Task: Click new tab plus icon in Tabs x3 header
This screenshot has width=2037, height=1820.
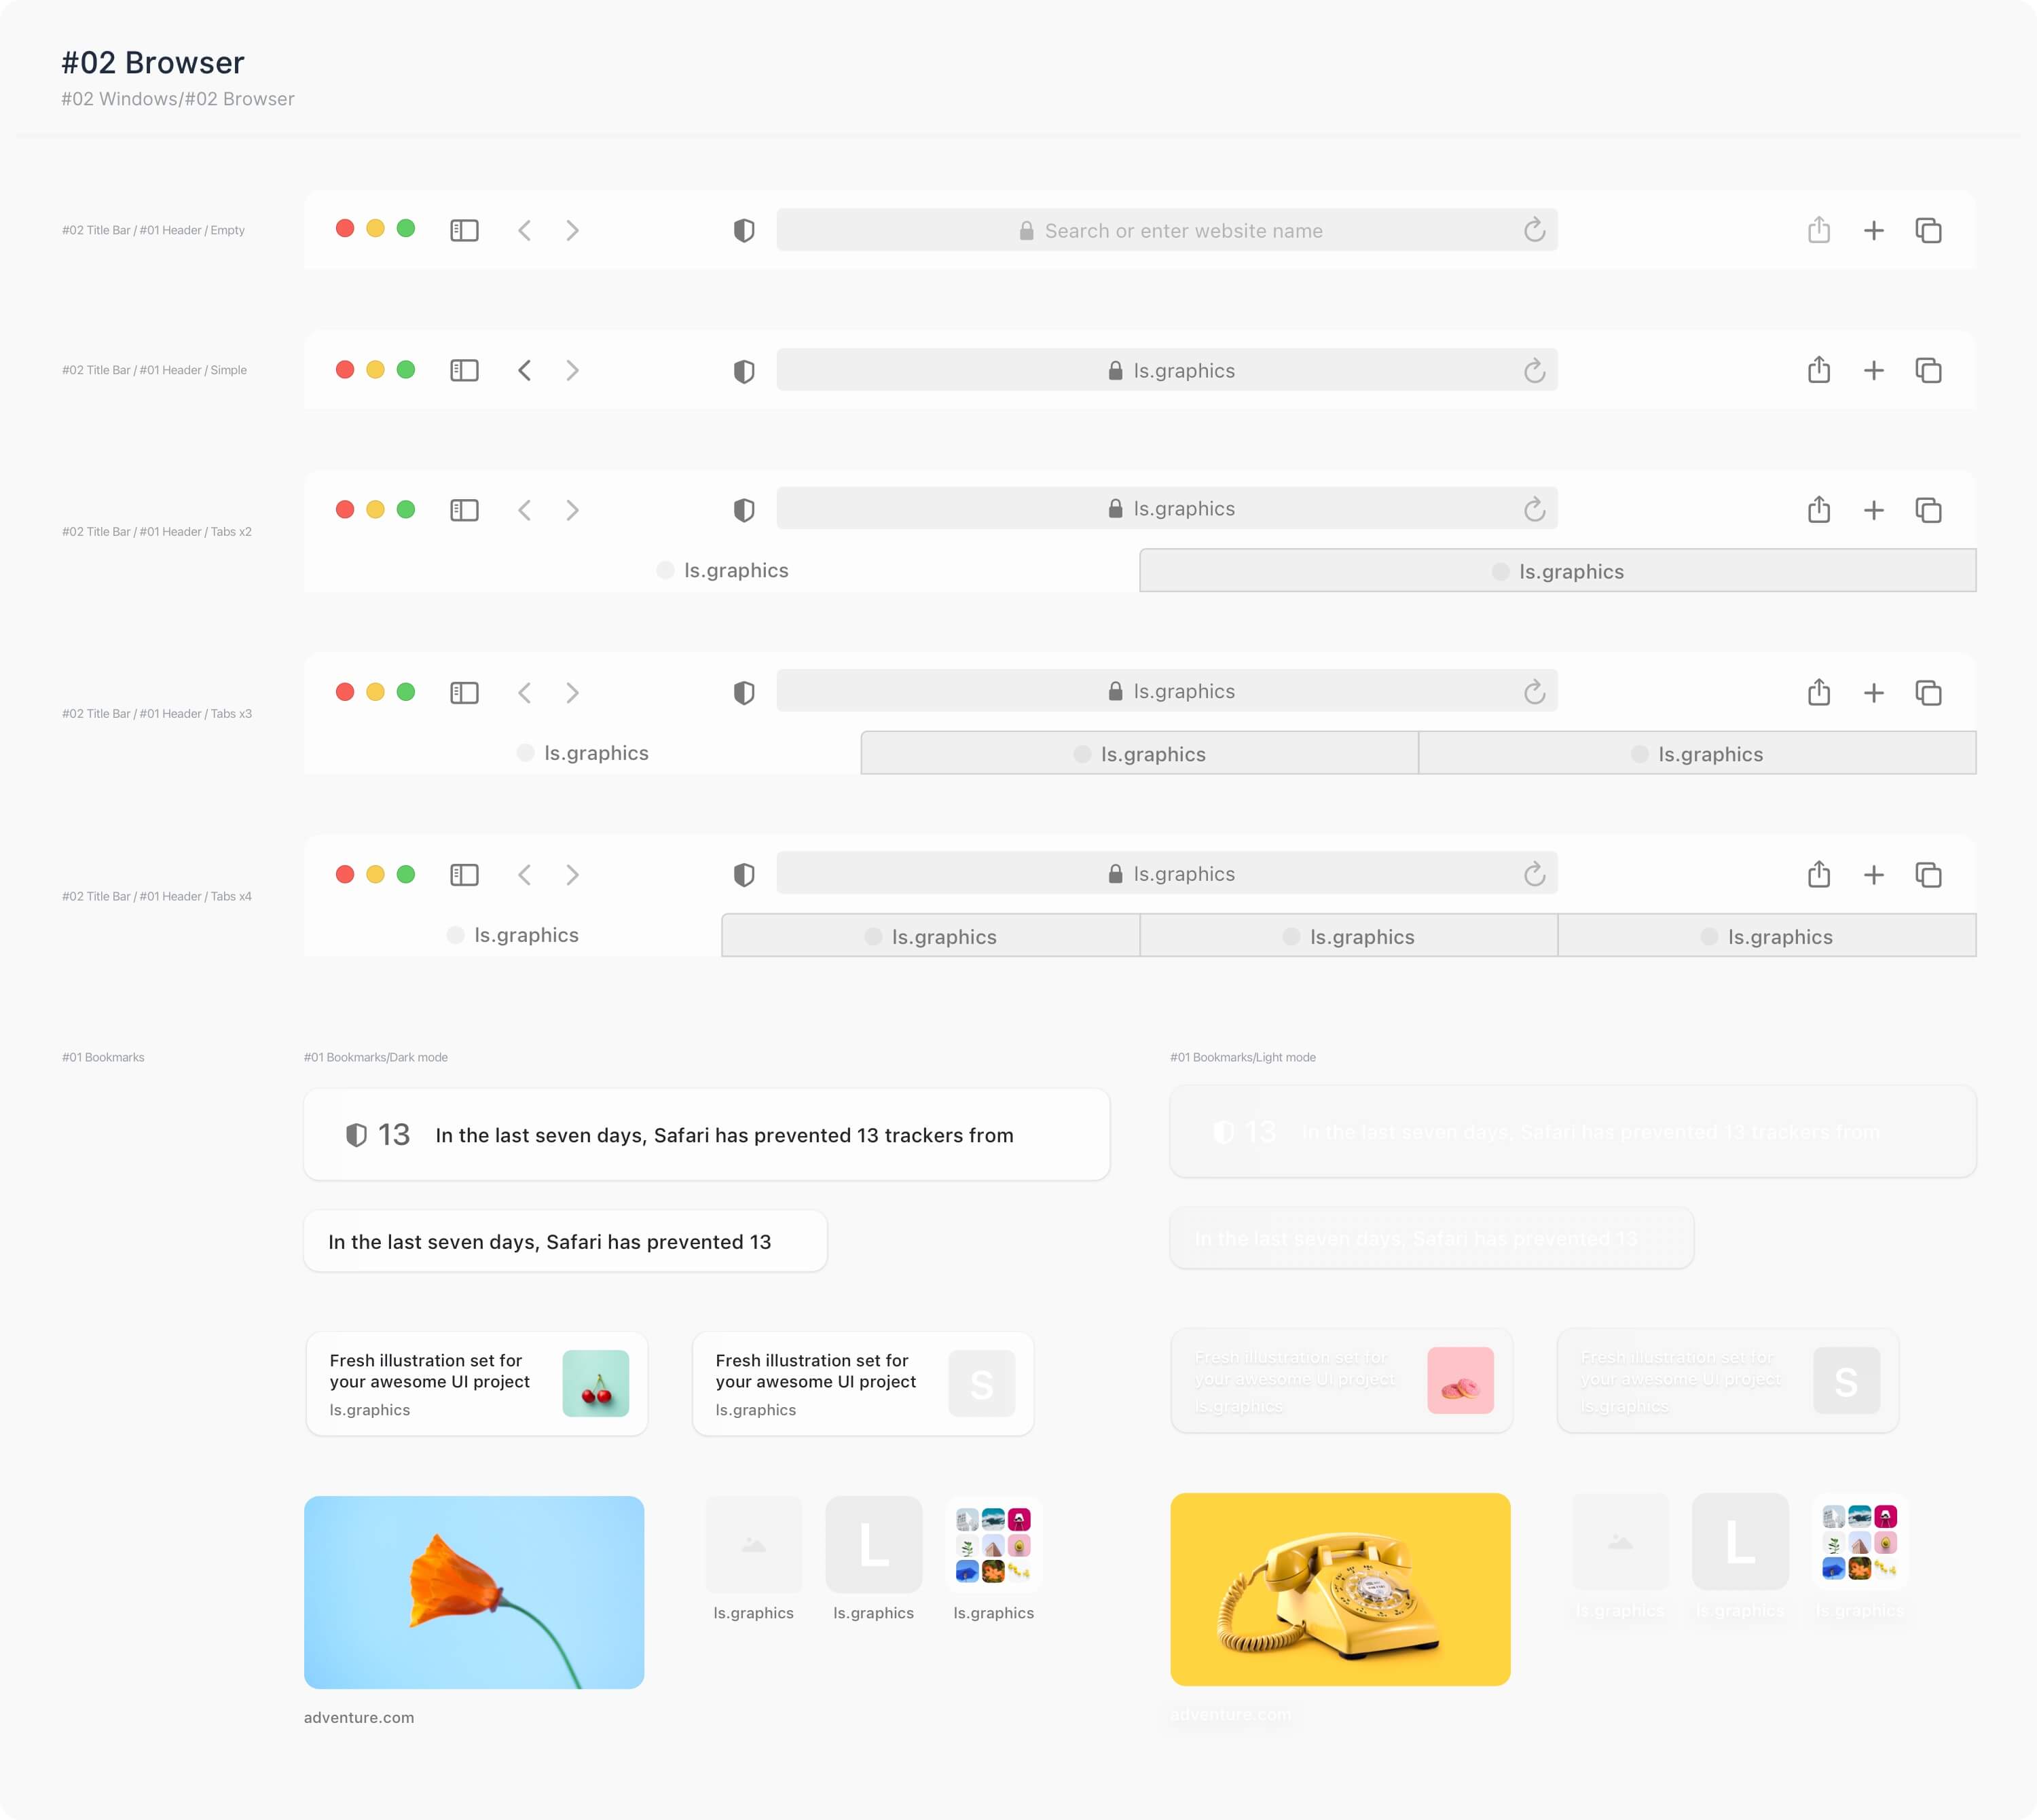Action: (1873, 693)
